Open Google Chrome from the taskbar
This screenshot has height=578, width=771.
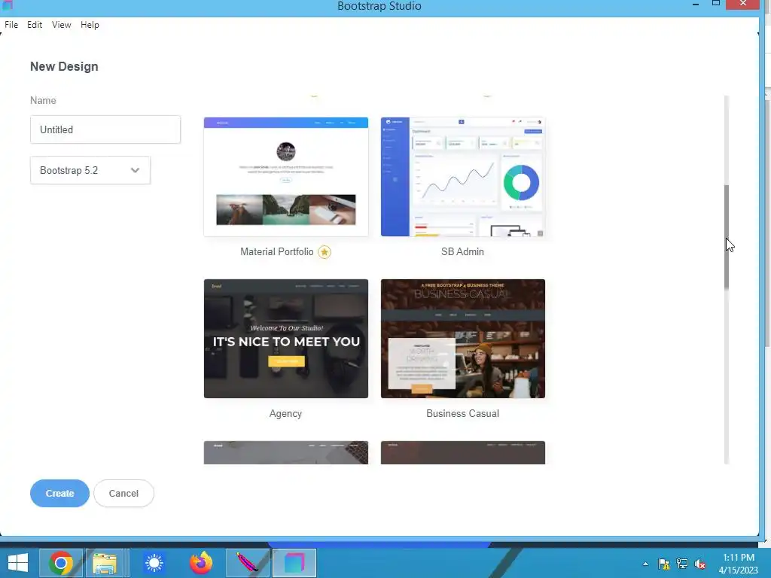61,563
